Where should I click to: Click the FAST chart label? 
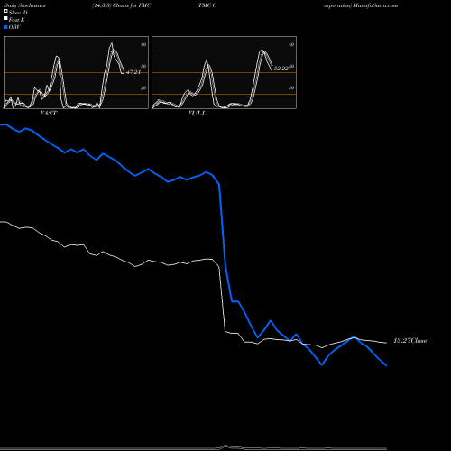pos(48,114)
